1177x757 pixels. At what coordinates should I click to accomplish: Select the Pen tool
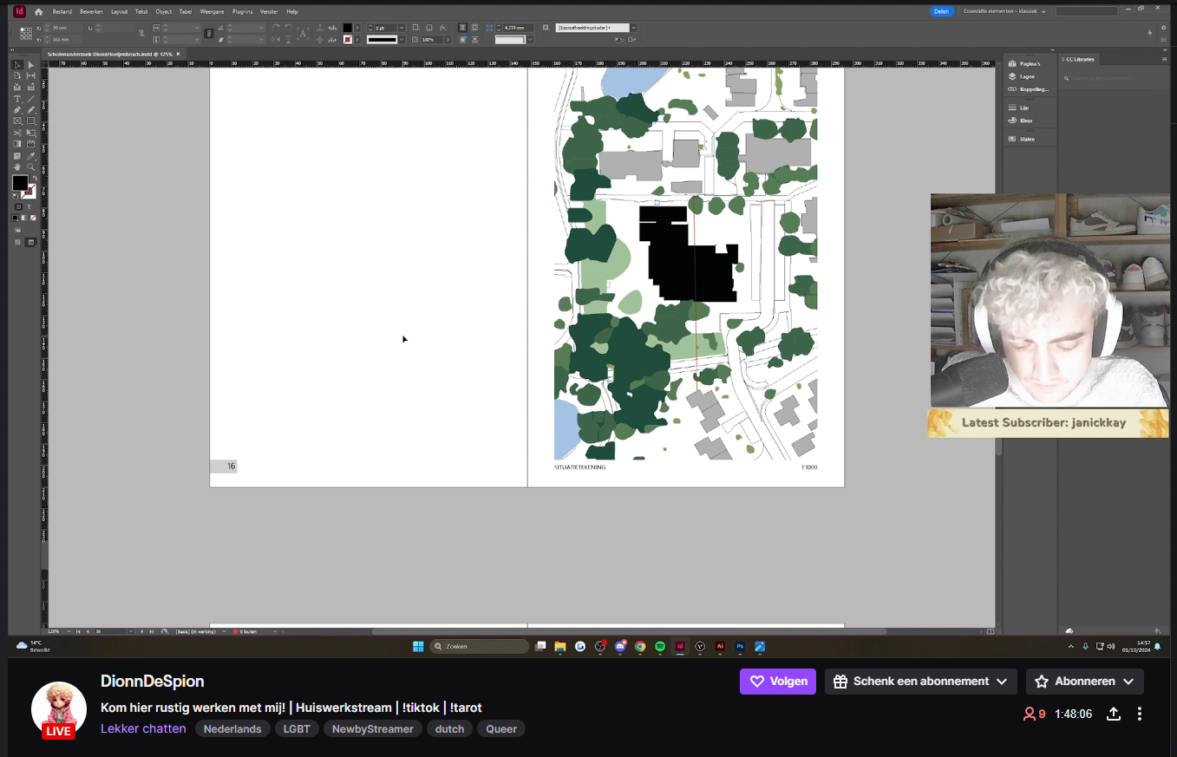(x=16, y=110)
